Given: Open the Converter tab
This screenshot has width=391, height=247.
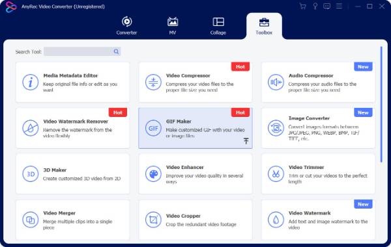Looking at the screenshot, I should [126, 25].
